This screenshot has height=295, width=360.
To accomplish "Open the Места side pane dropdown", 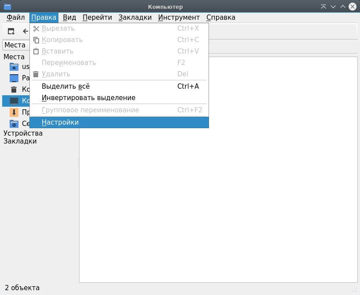I will coord(16,45).
